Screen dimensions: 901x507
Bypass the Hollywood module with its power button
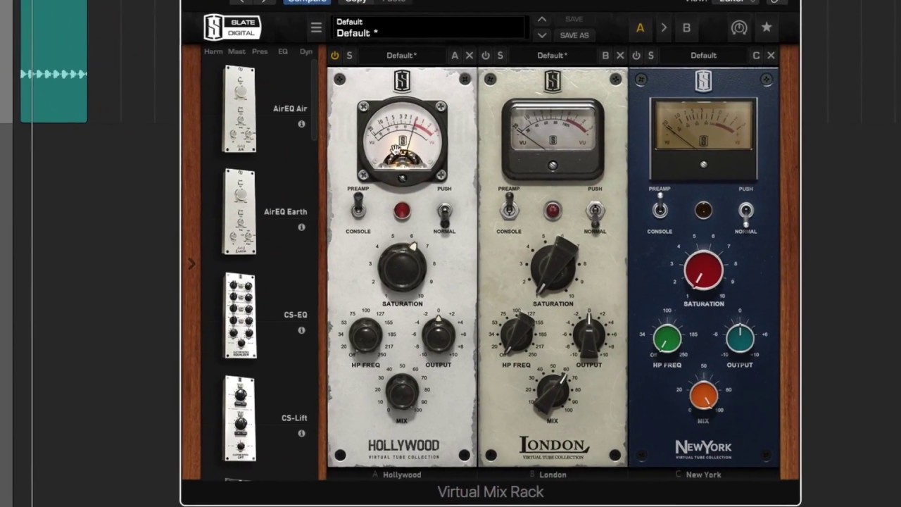tap(334, 56)
